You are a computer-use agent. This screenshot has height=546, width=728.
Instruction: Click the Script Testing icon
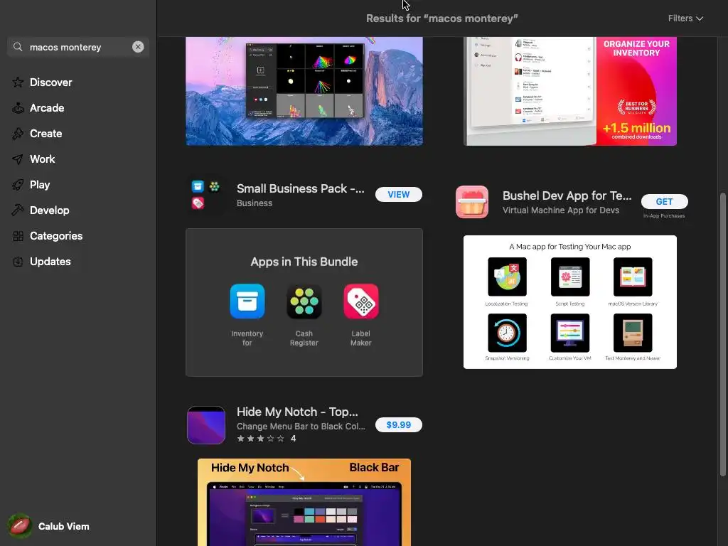click(569, 277)
